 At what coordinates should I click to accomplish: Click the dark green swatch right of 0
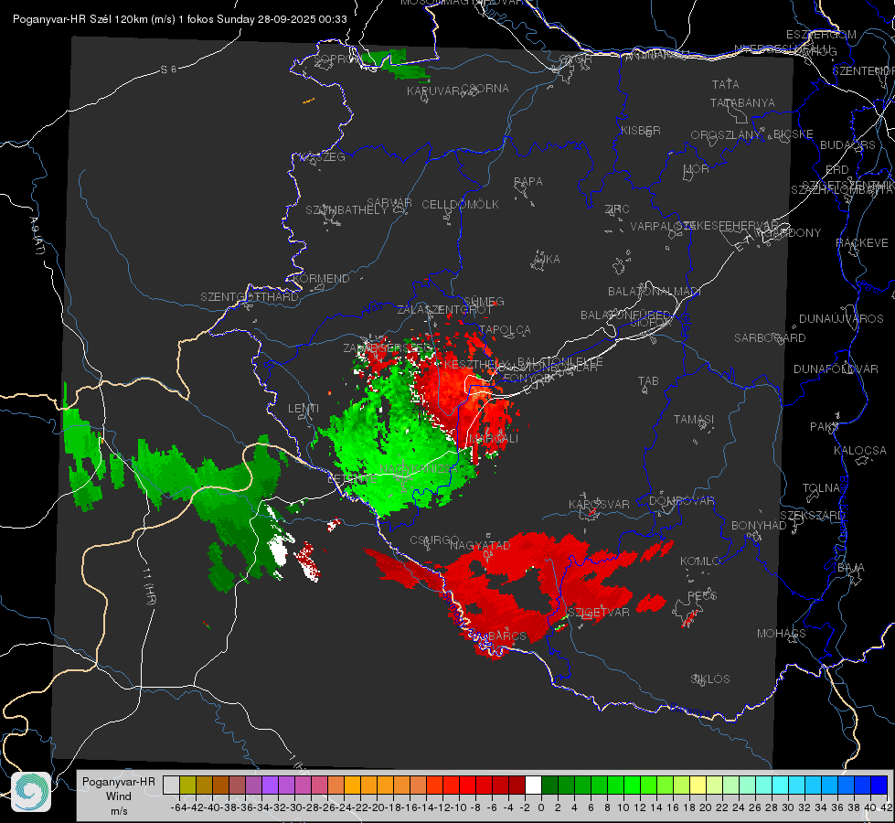[x=549, y=785]
